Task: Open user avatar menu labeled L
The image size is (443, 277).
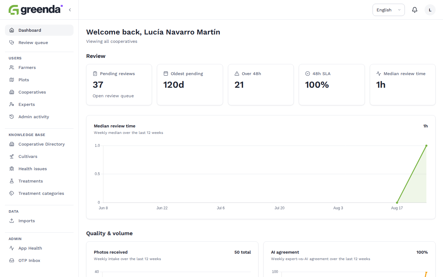Action: [430, 10]
